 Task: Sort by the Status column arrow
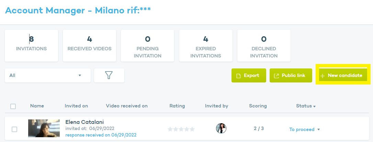(x=314, y=106)
